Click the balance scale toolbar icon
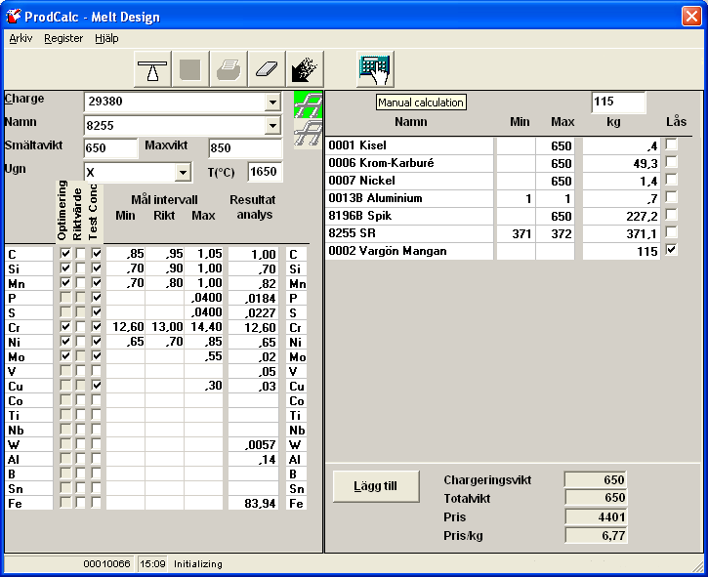The image size is (708, 577). 152,69
